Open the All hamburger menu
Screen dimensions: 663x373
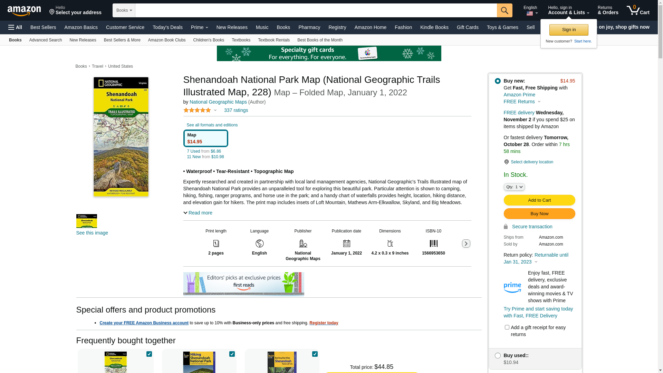coord(15,27)
